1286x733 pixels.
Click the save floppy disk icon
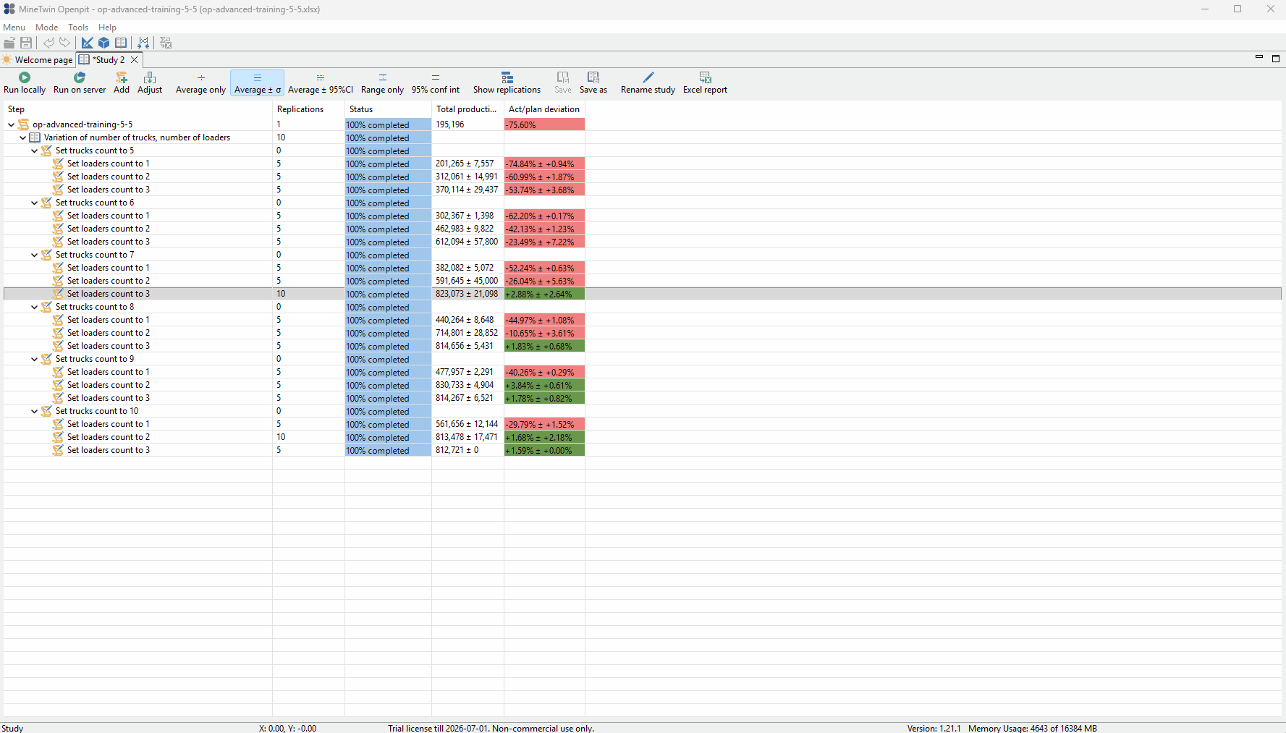click(x=26, y=43)
